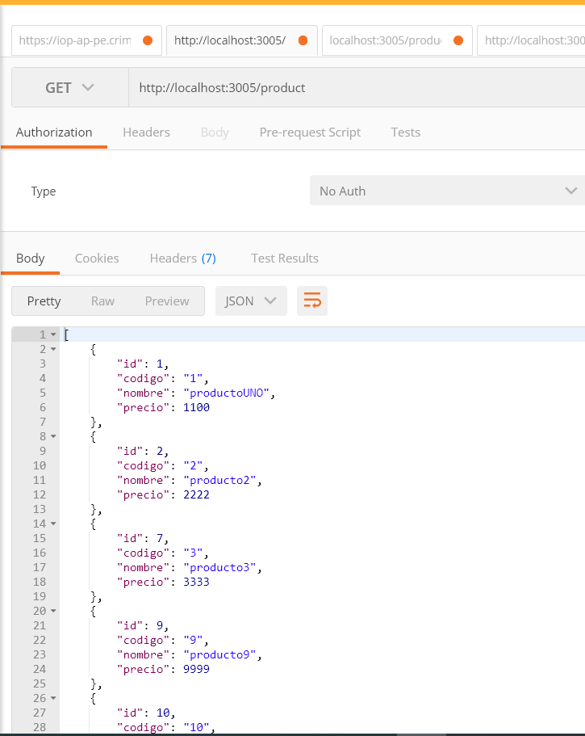Collapse the producto2 object at line 8
Image resolution: width=585 pixels, height=736 pixels.
pos(53,435)
